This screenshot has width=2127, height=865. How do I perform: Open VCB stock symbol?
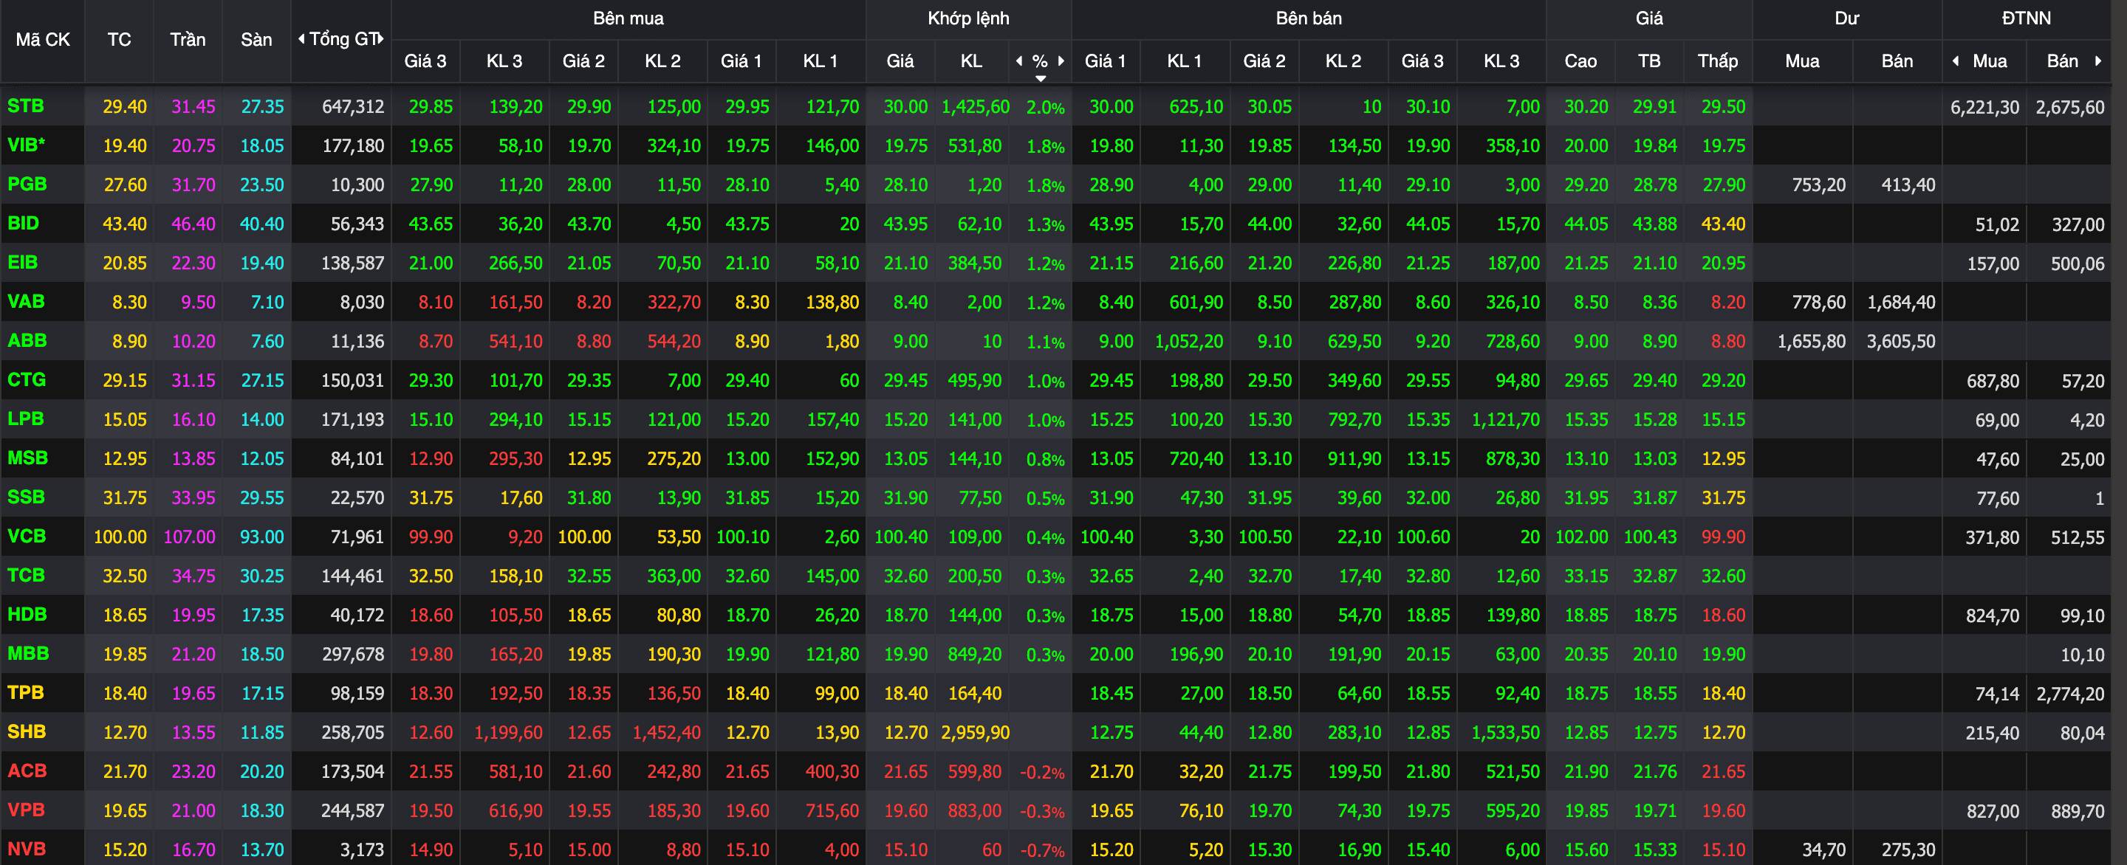click(27, 536)
